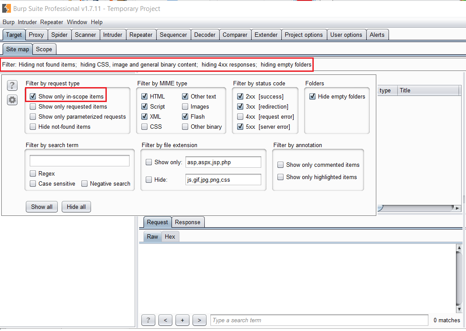Click the Burp Suite logo icon
Screen dimensions: 466x331
(x=7, y=8)
